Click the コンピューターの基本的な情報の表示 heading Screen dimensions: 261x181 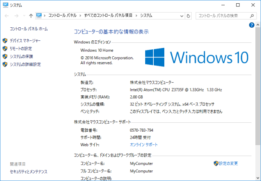111,32
